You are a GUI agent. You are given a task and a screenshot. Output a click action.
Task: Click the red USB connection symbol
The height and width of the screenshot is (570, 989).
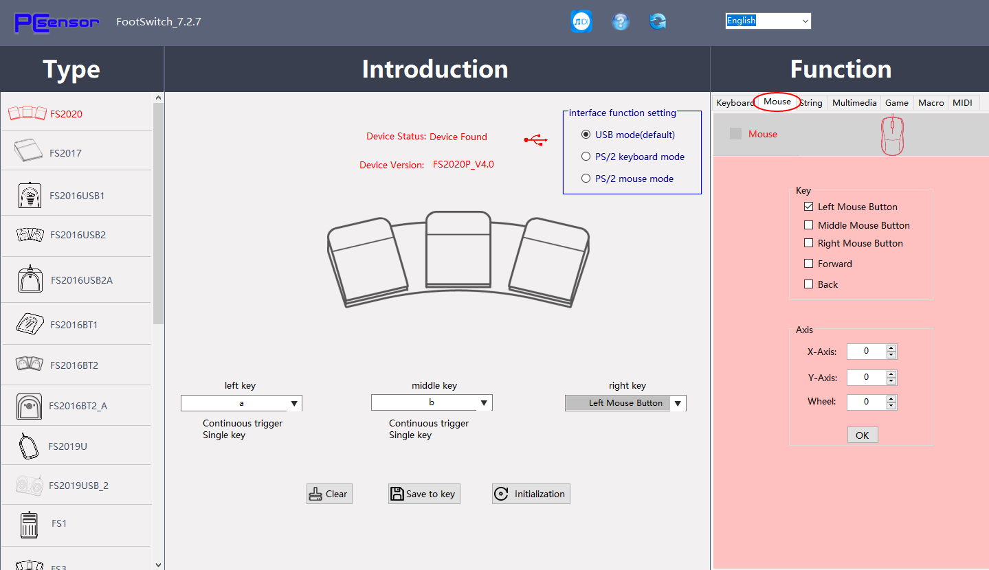(535, 140)
